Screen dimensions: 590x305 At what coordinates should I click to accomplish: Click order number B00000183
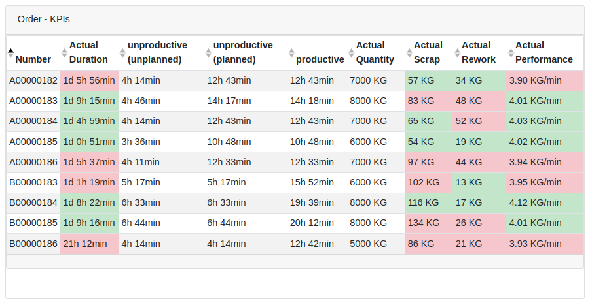(33, 183)
